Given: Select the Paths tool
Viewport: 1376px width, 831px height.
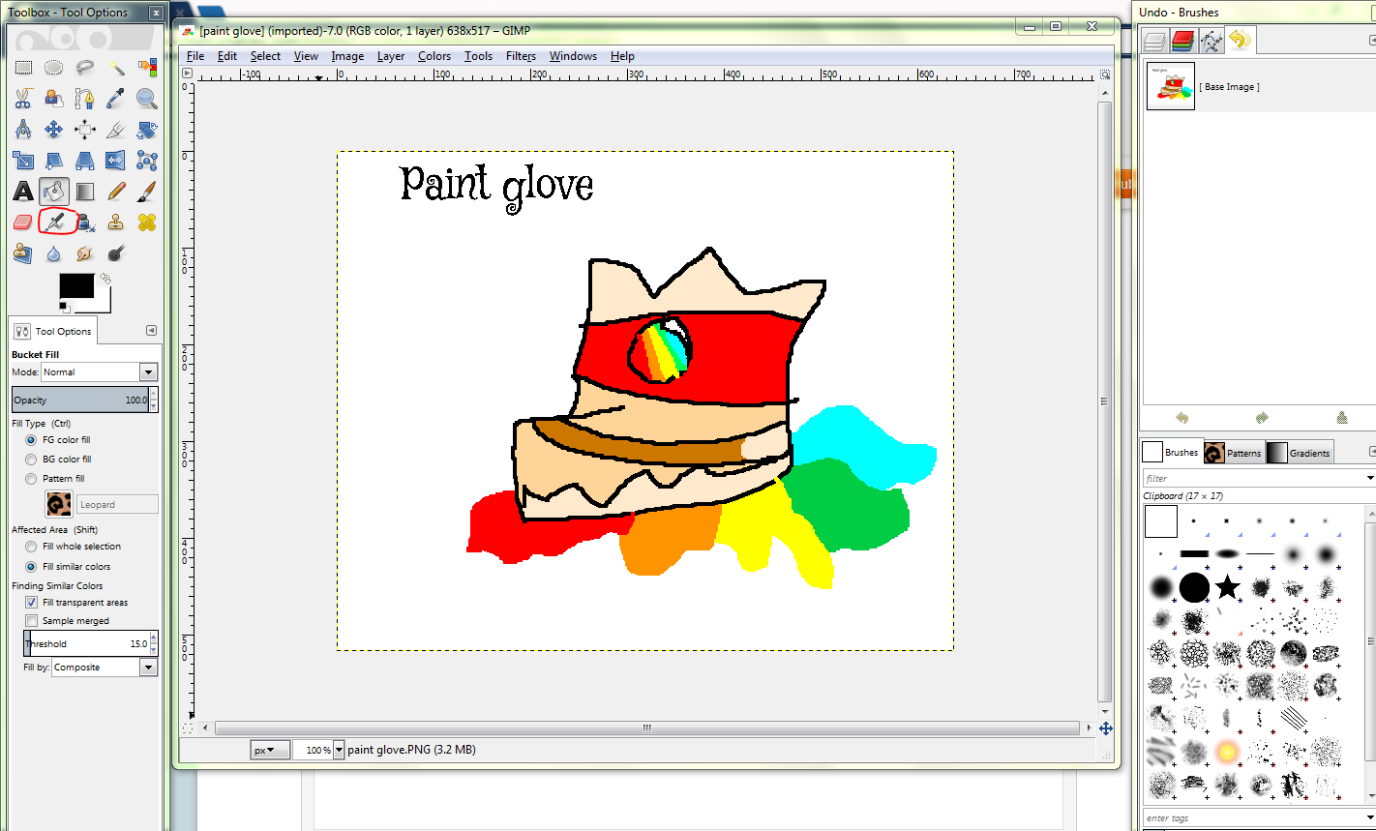Looking at the screenshot, I should [85, 99].
